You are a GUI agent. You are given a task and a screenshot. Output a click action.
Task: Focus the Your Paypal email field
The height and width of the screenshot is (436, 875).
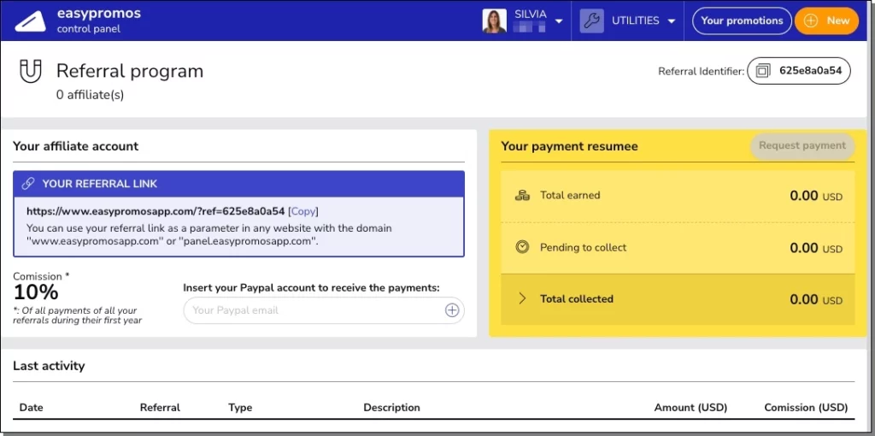click(324, 310)
